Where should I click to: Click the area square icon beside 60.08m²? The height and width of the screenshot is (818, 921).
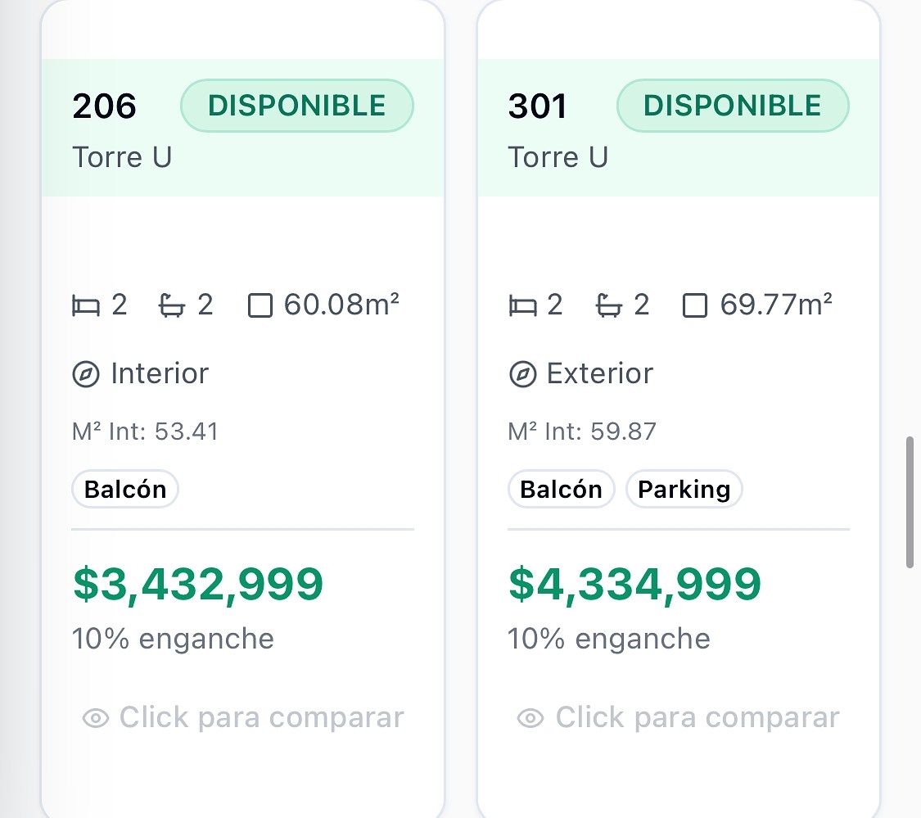(x=260, y=305)
